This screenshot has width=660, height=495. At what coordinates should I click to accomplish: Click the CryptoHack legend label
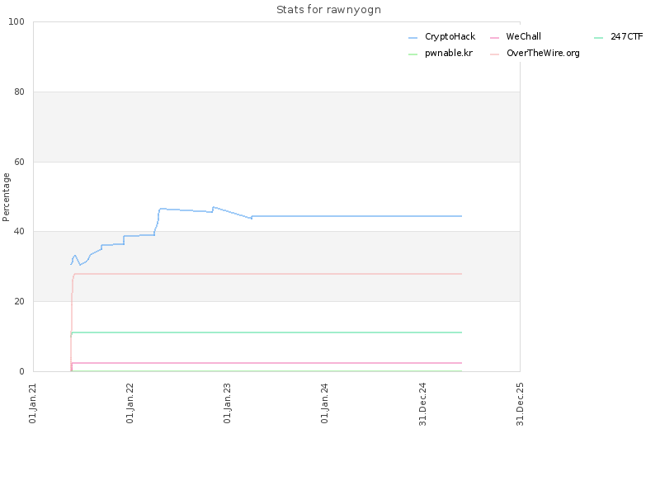pos(450,36)
